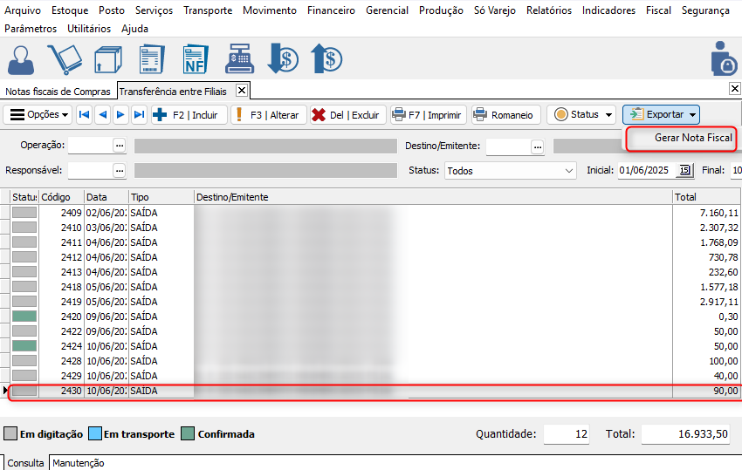This screenshot has height=470, width=742.
Task: Go to last record navigation arrow
Action: click(x=138, y=115)
